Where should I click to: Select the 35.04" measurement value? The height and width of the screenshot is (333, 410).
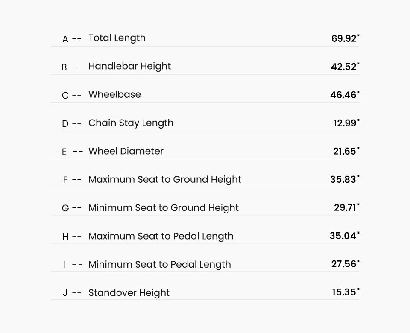click(x=345, y=236)
